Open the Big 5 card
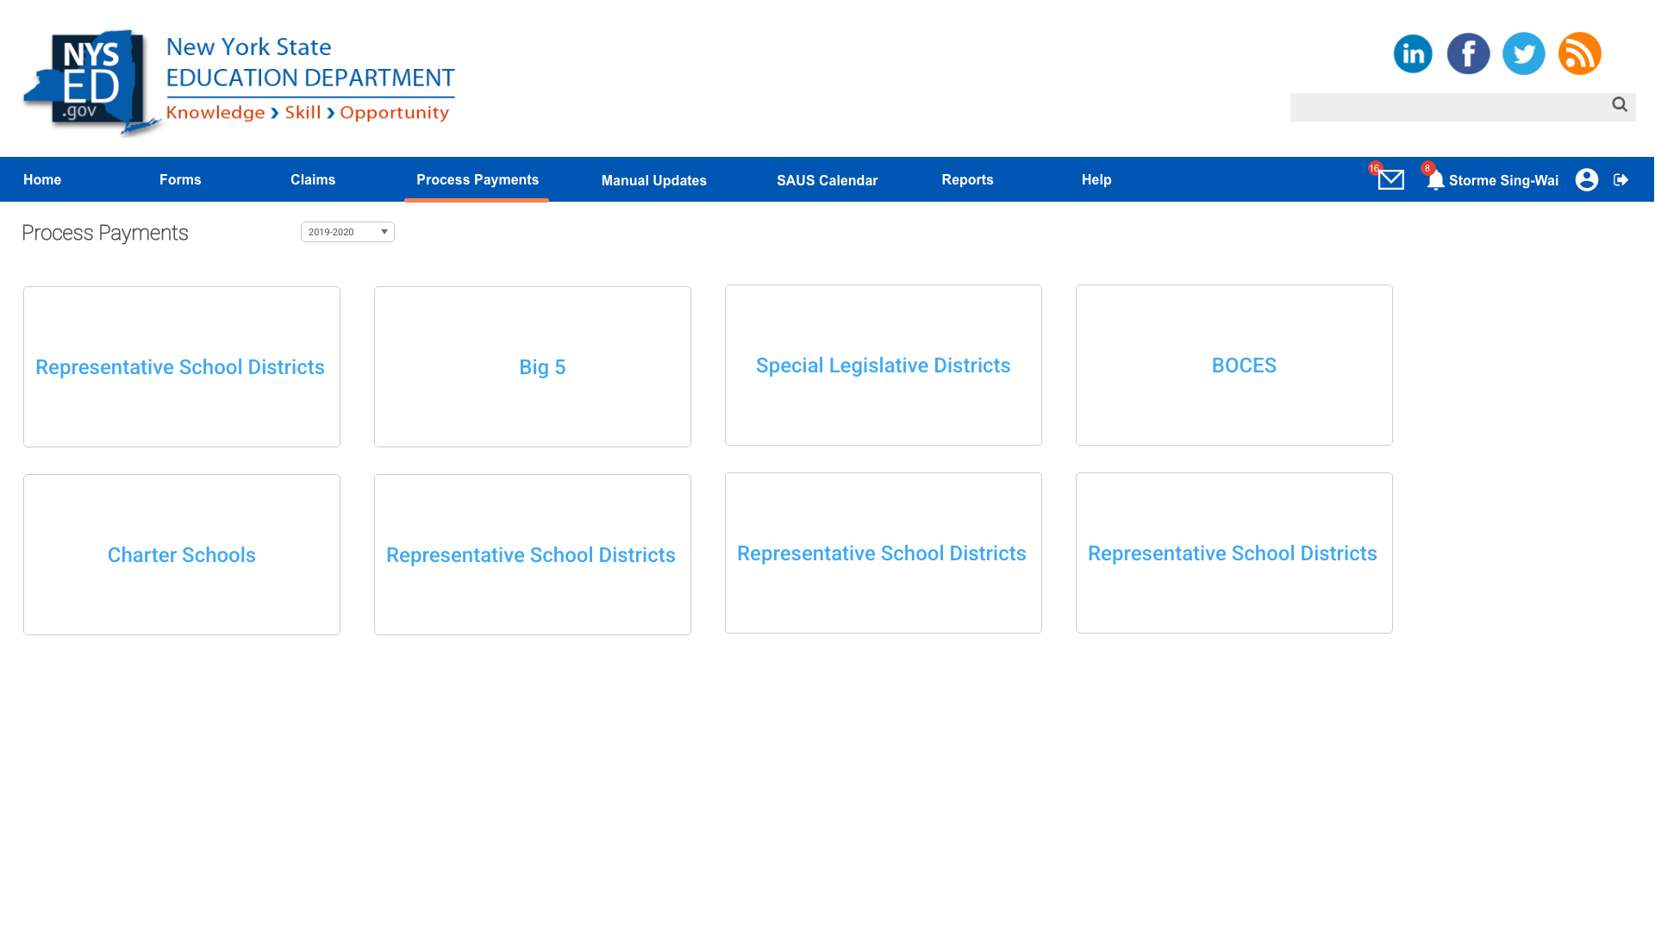The width and height of the screenshot is (1655, 931). tap(542, 367)
